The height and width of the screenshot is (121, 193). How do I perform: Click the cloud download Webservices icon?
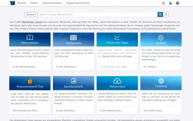(x=117, y=81)
